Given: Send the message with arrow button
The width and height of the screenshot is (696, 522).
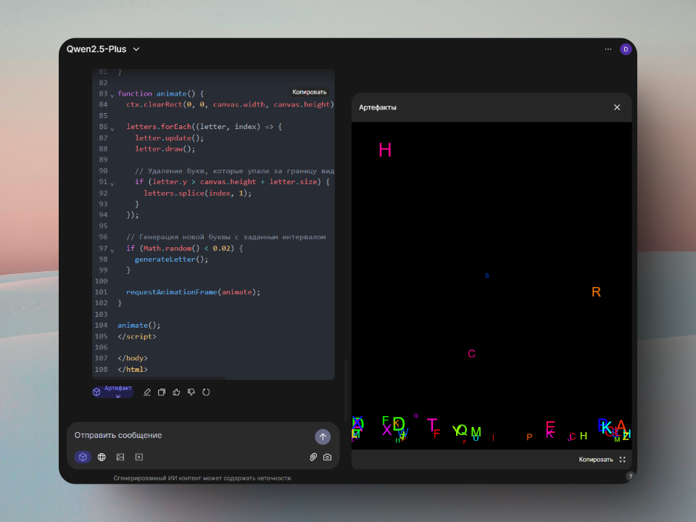Looking at the screenshot, I should (323, 436).
